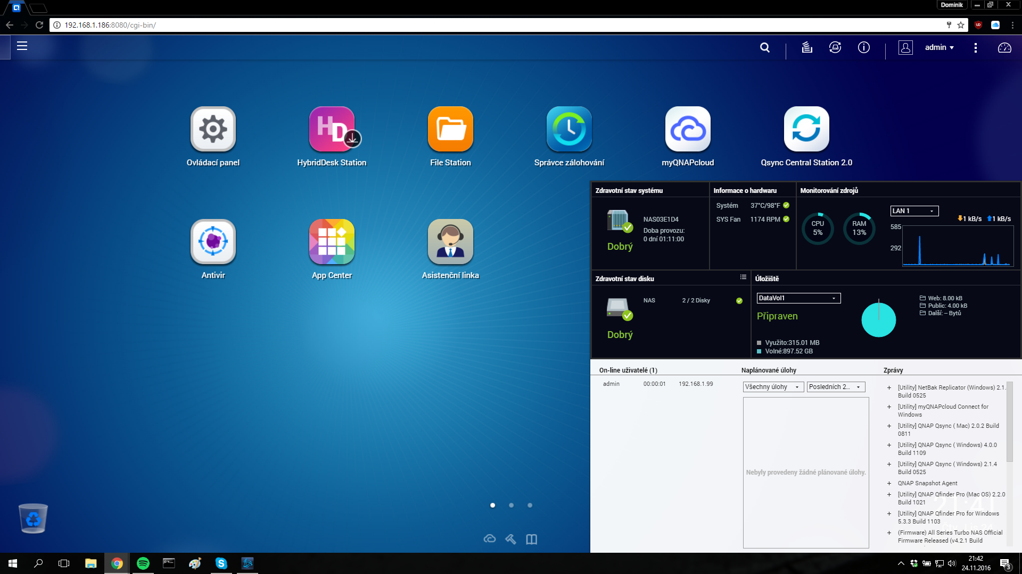Launch Qsync Central Station 2.0

coord(806,129)
